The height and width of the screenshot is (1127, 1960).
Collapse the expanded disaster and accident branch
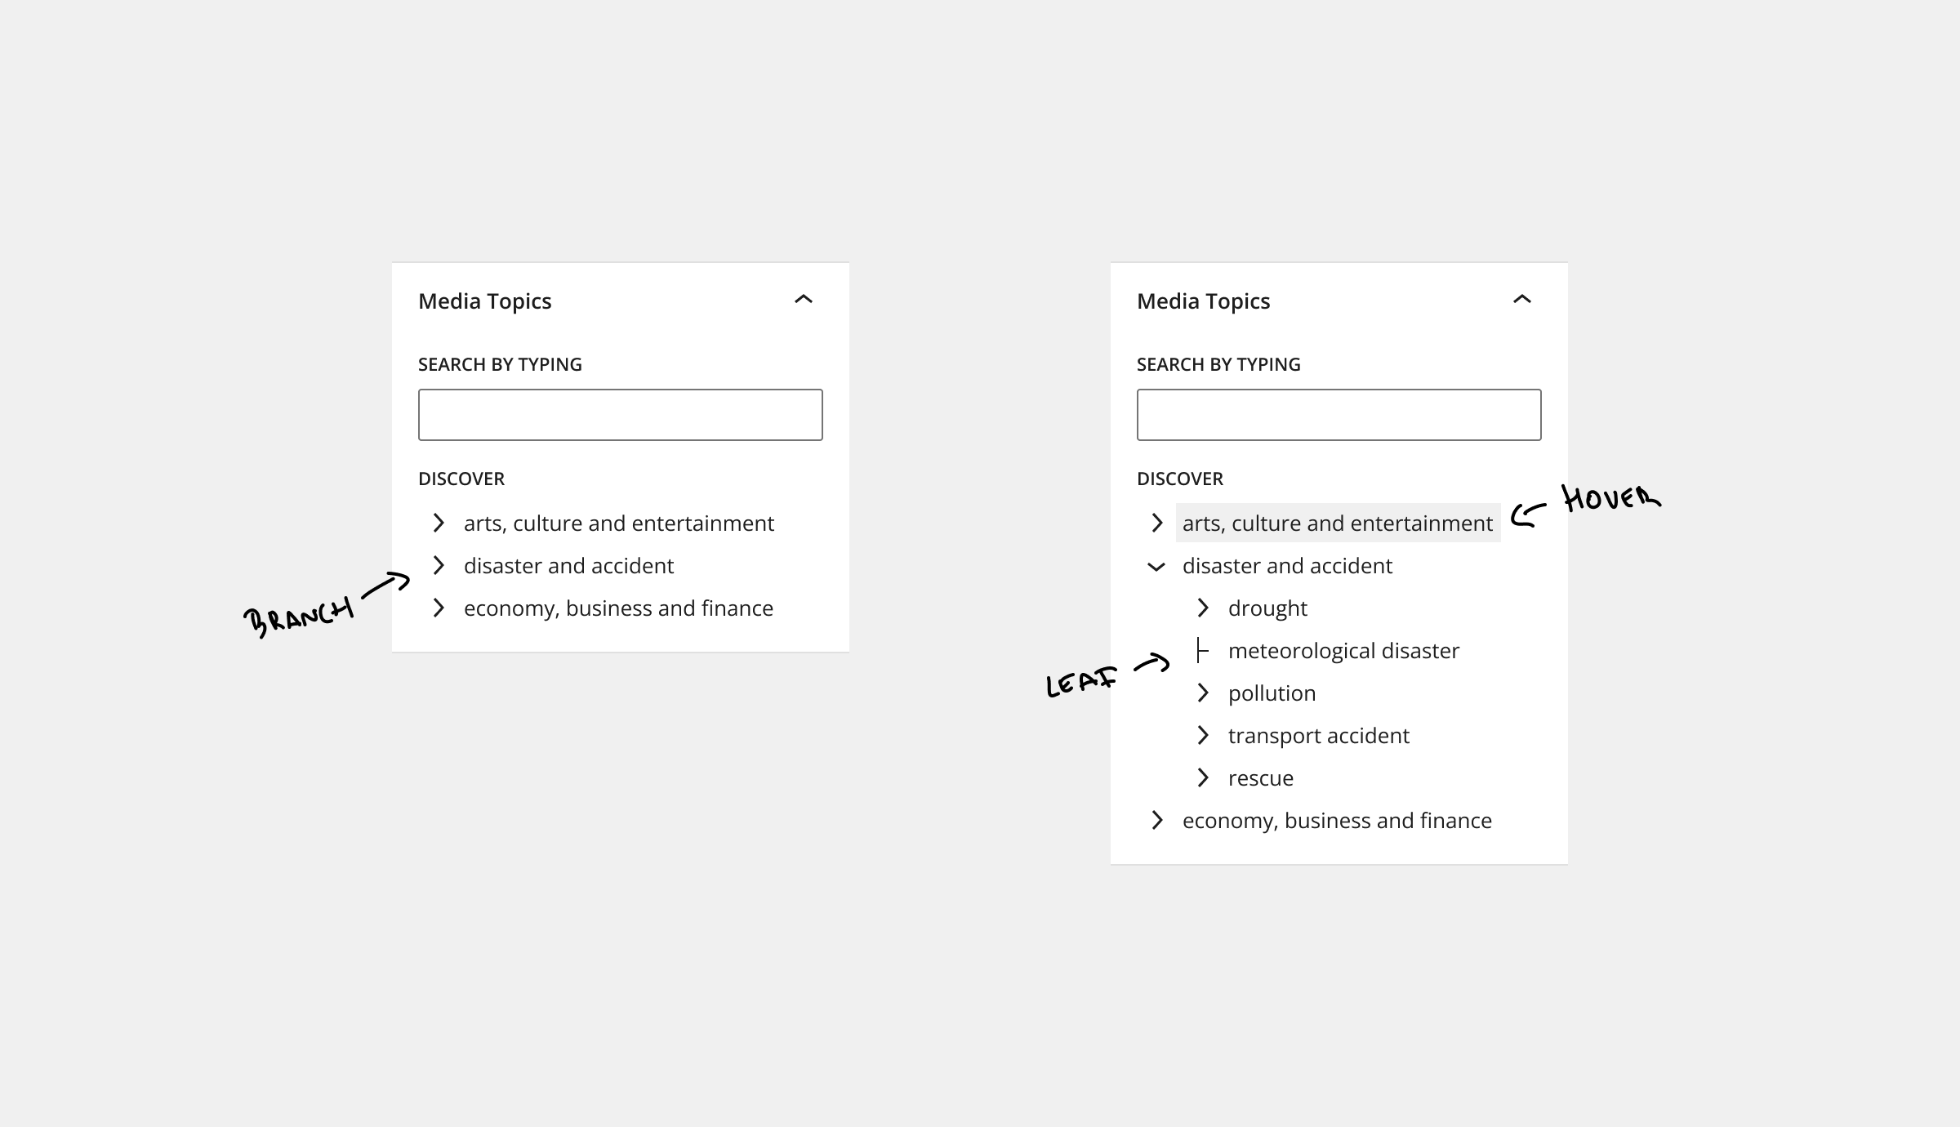coord(1156,566)
